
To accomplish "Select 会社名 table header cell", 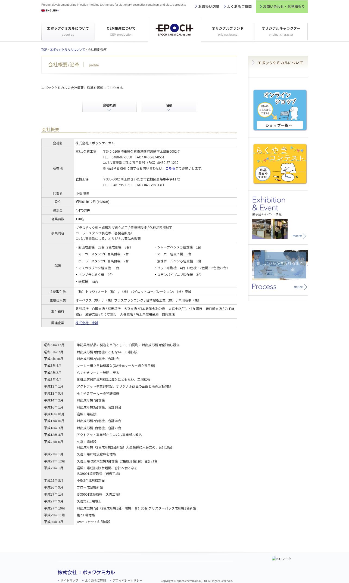I will coord(58,143).
